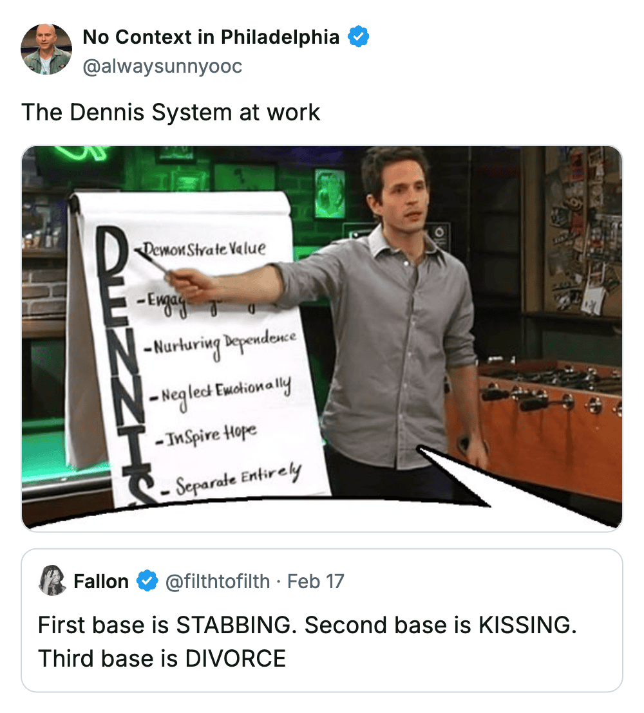Screen dimensions: 644x713
Task: Click the verified badge next to Fallon
Action: [148, 582]
